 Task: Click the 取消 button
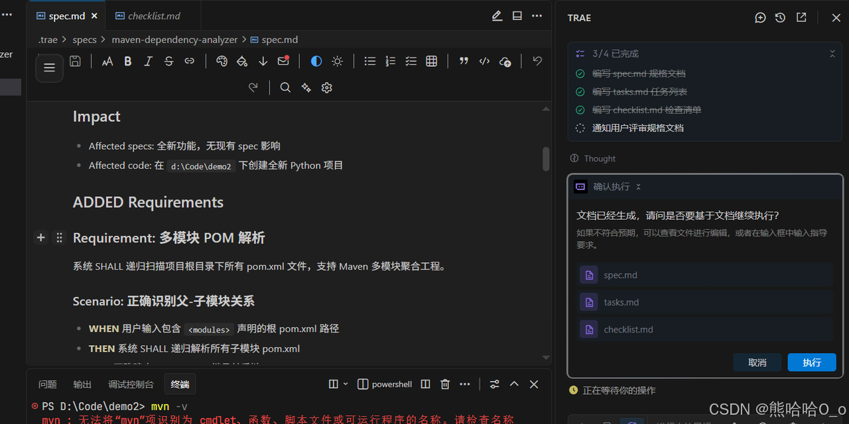pos(757,362)
